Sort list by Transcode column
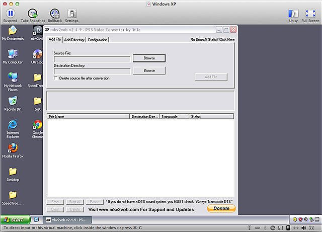Viewport: 322px width, 232px height. tap(174, 117)
